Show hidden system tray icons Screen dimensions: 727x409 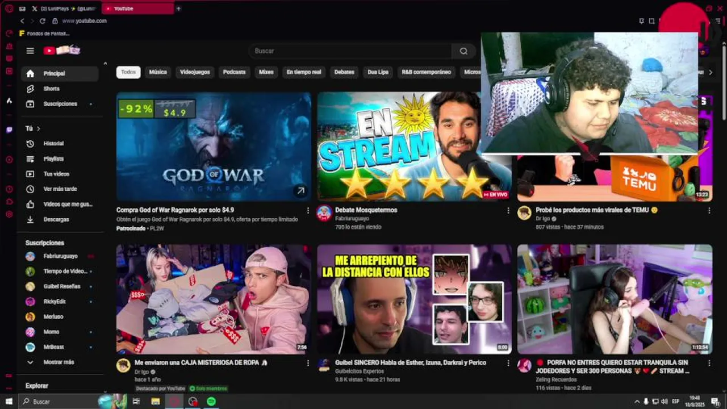click(637, 402)
